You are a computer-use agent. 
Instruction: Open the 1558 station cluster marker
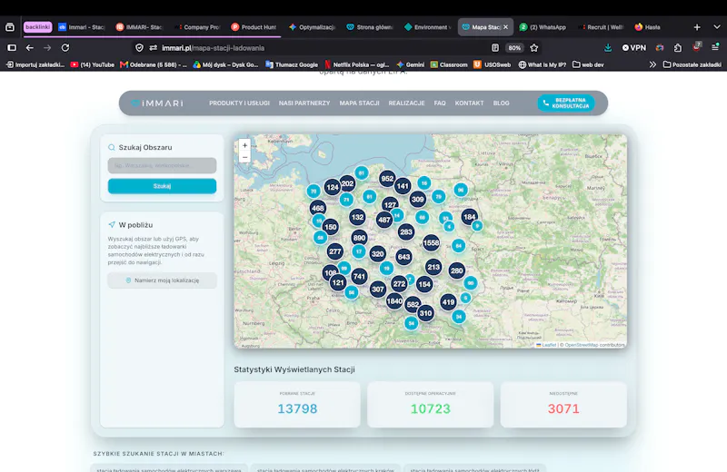[431, 242]
